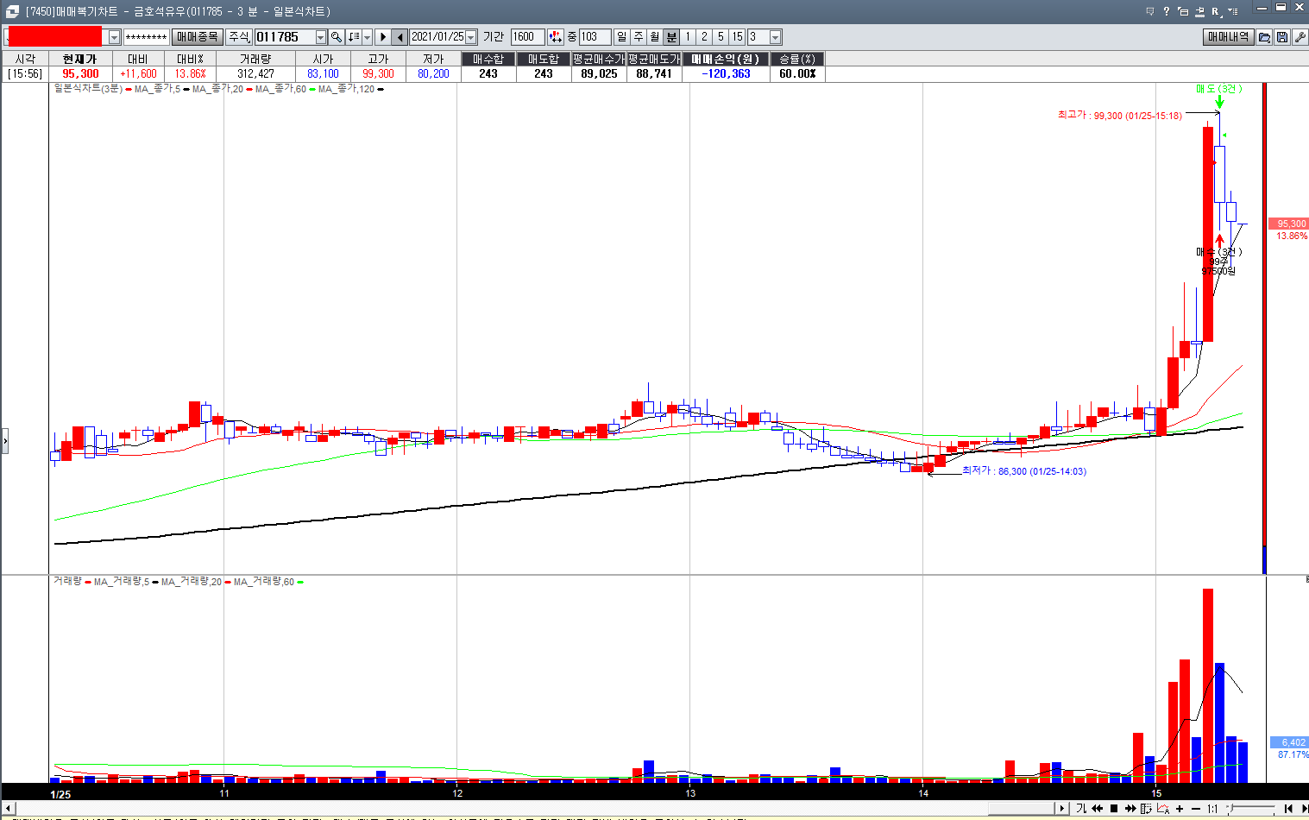This screenshot has width=1309, height=820.
Task: Select the 2 minute interval button
Action: (704, 37)
